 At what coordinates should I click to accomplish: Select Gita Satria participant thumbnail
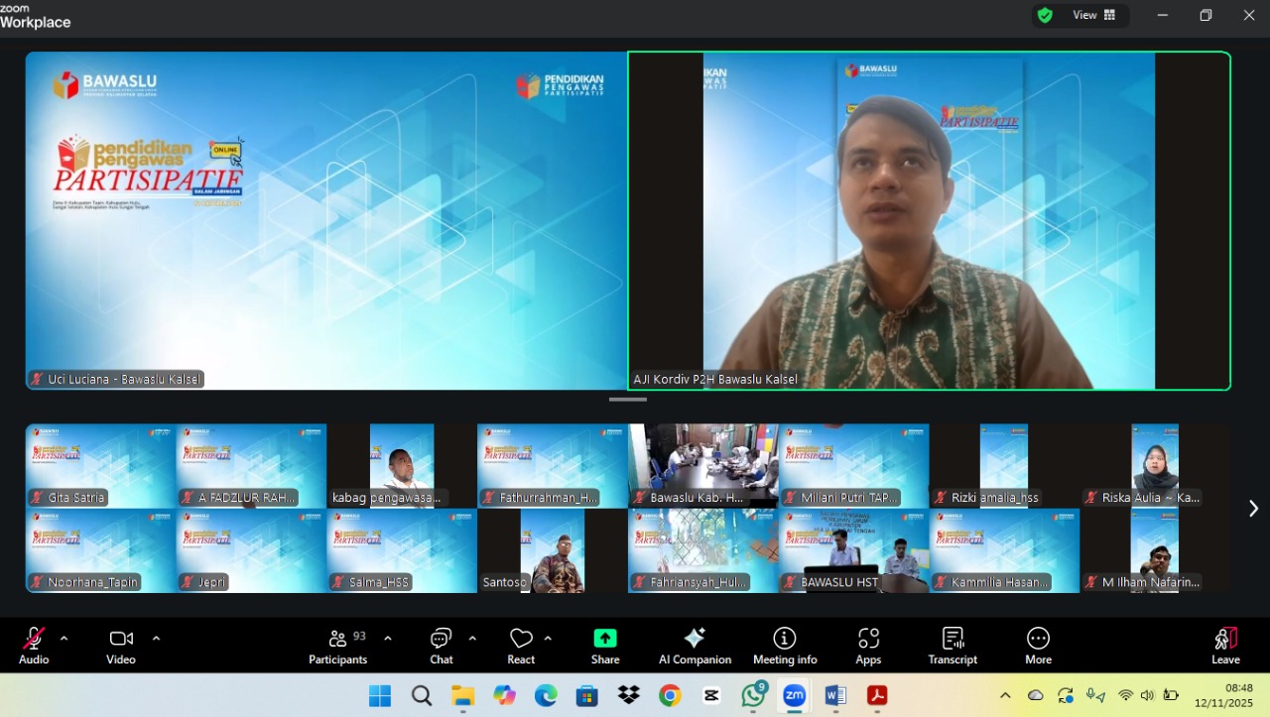pos(100,466)
